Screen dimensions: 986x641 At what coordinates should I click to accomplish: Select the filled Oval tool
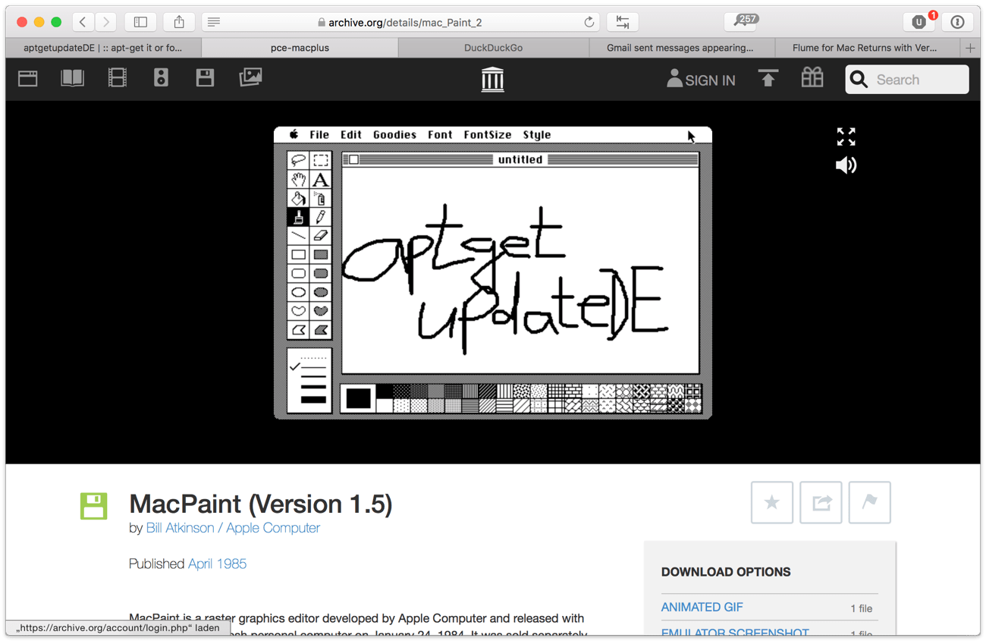tap(321, 292)
